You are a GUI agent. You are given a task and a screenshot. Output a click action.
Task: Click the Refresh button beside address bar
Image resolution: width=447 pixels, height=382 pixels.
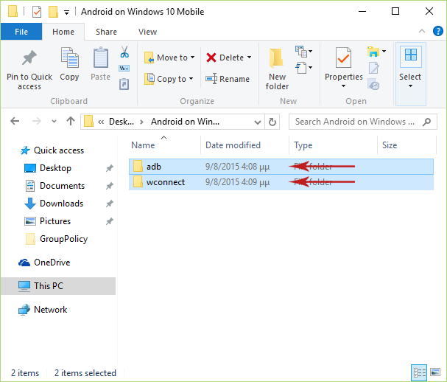(272, 122)
